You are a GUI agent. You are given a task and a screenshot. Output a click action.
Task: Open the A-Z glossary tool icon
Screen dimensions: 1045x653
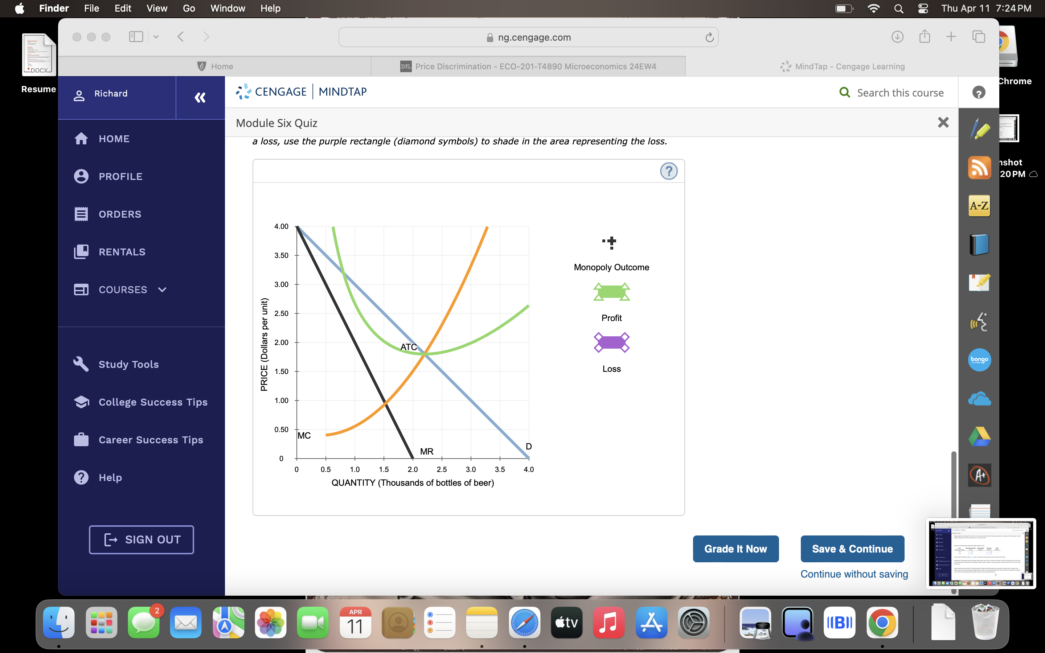(979, 206)
